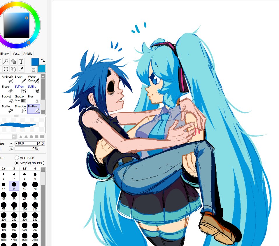
Task: Select the Magic Wand tool
Action: pos(6,62)
